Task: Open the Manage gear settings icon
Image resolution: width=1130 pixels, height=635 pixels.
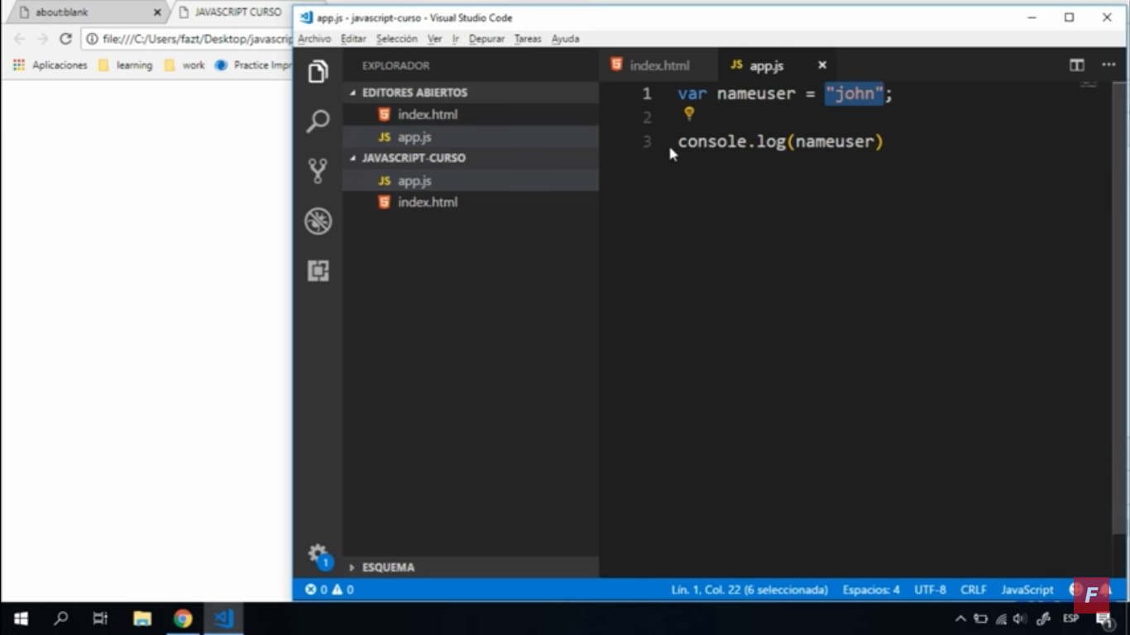Action: (318, 553)
